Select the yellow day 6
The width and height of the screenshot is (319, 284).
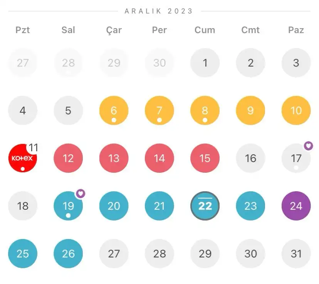click(x=114, y=110)
